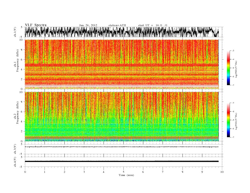Screen dimensions: 250x193
Task: Click the ch.1 PSD color scale bar
Action: click(x=228, y=68)
